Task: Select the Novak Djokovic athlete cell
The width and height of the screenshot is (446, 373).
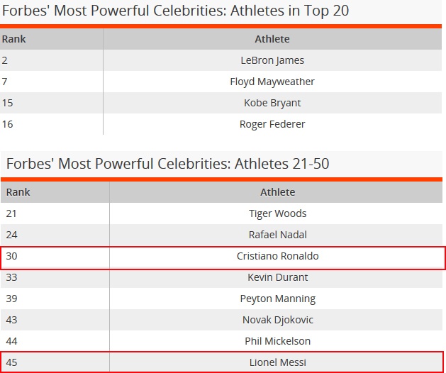Action: [277, 320]
